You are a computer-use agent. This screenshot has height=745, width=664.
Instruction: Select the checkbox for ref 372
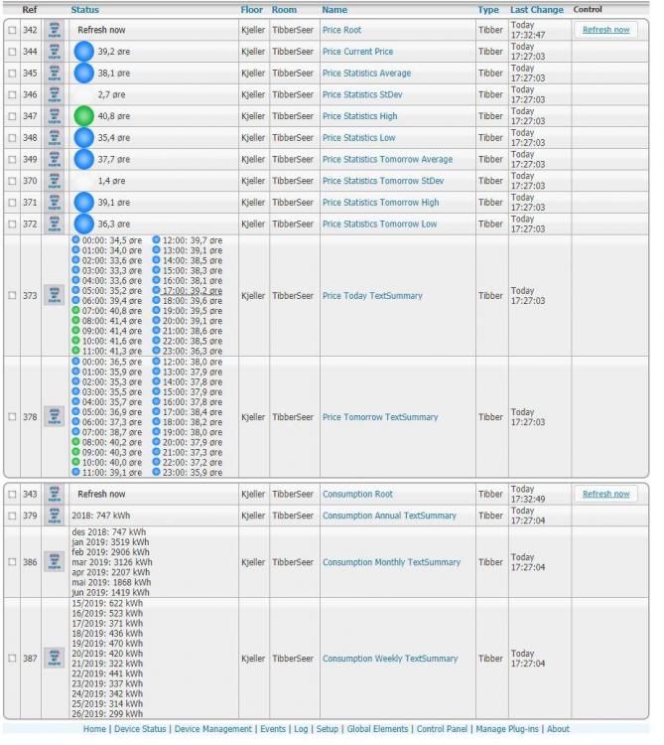tap(12, 224)
